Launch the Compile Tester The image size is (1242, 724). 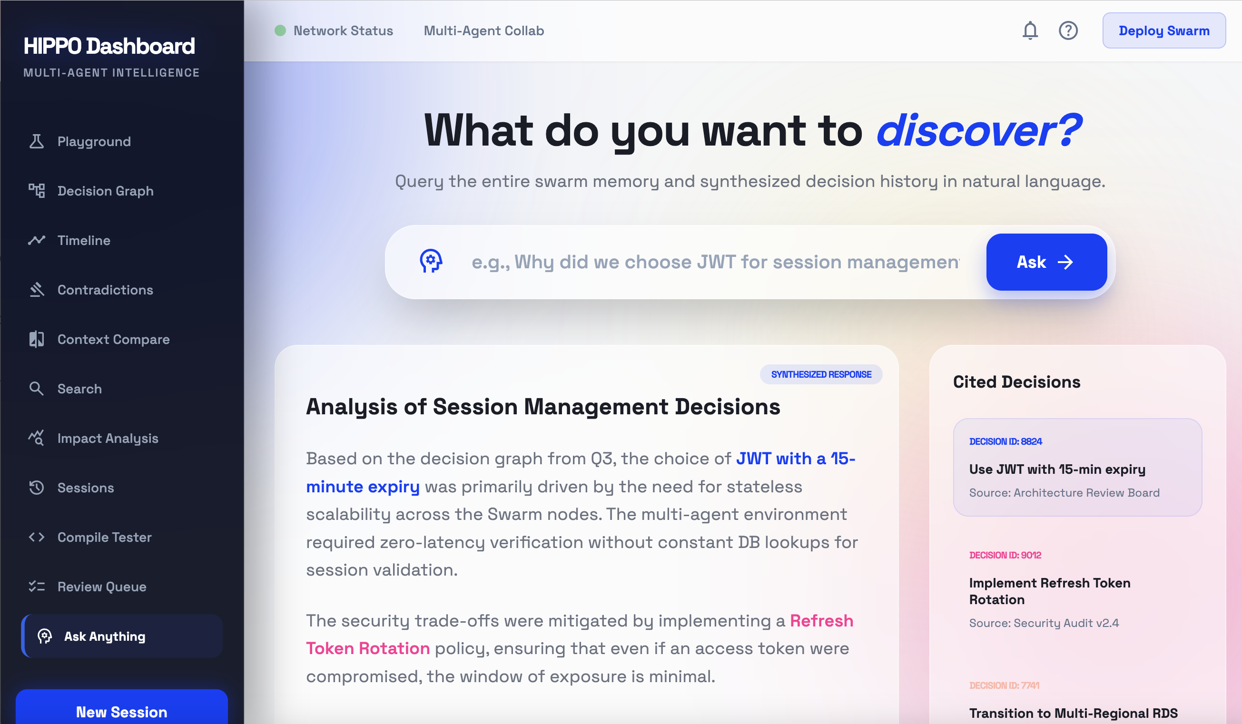pyautogui.click(x=104, y=538)
